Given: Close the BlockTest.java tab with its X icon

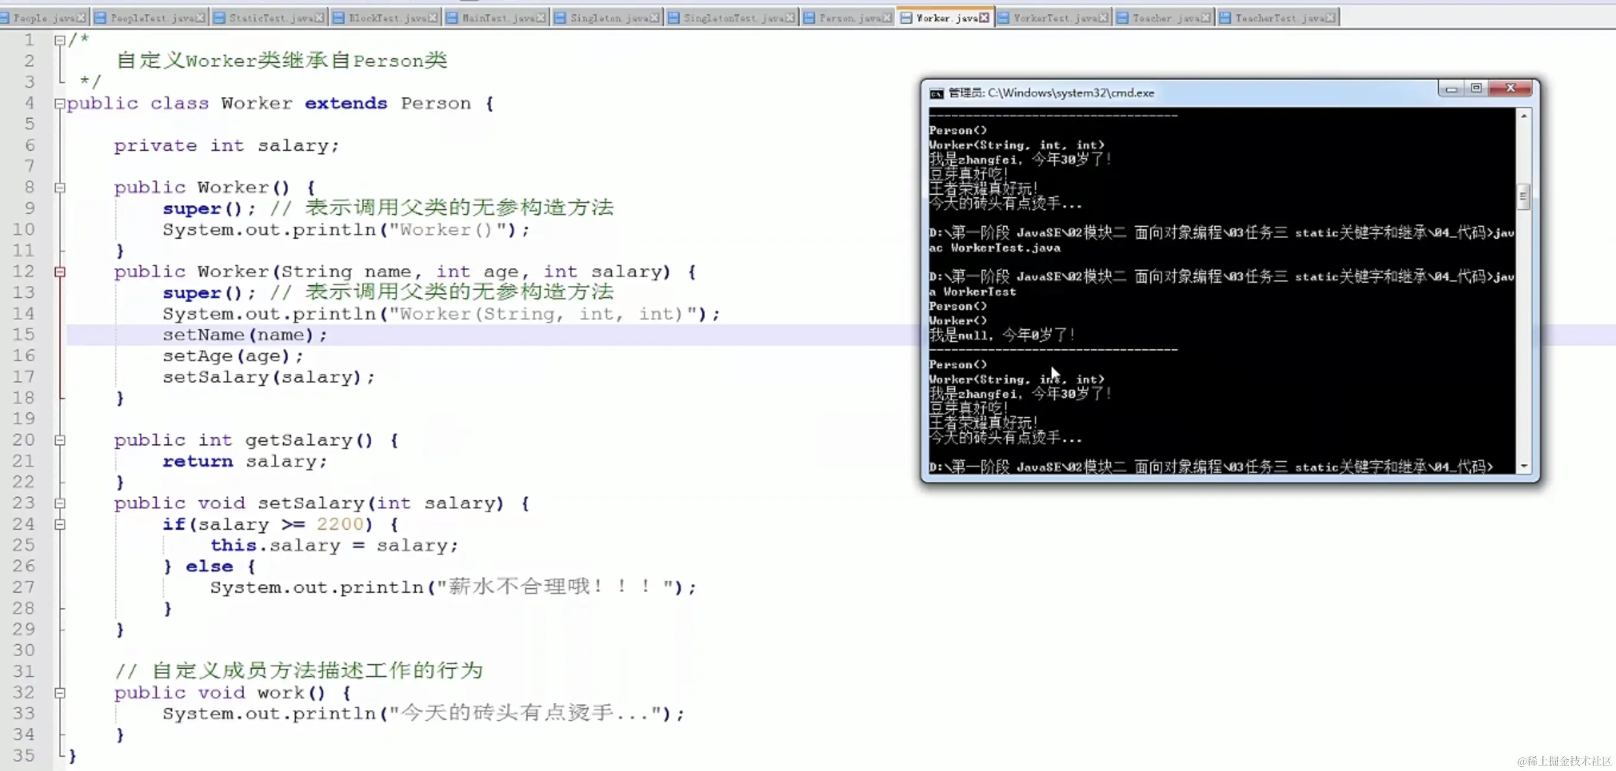Looking at the screenshot, I should [x=433, y=18].
